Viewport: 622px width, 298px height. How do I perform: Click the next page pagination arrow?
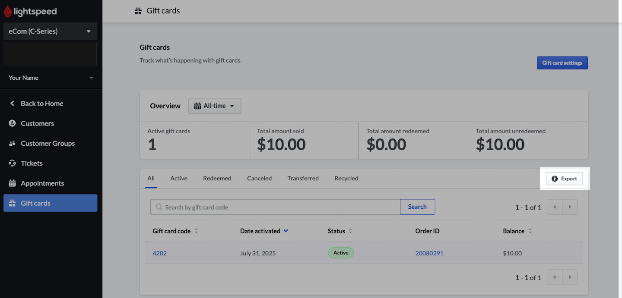[x=570, y=207]
